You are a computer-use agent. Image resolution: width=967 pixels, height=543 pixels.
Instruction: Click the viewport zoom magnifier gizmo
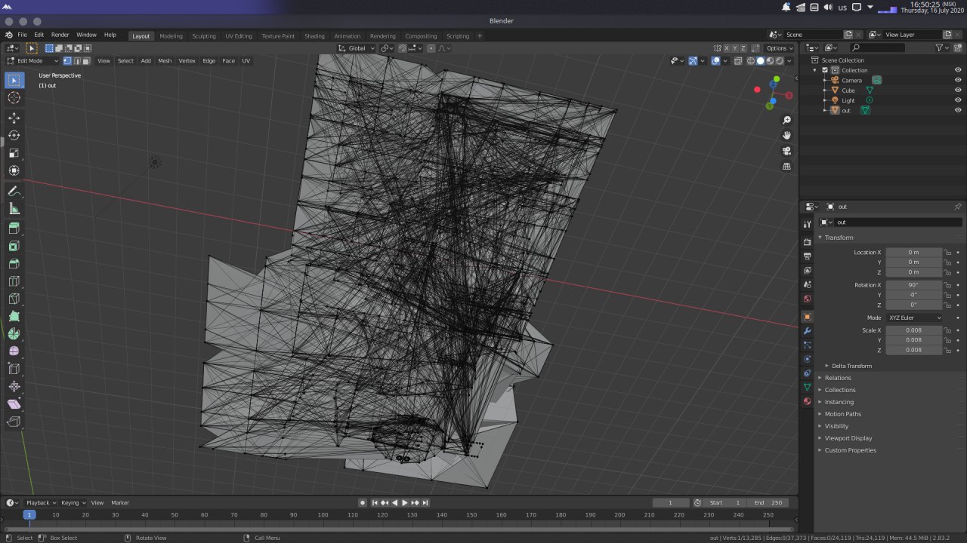[786, 121]
